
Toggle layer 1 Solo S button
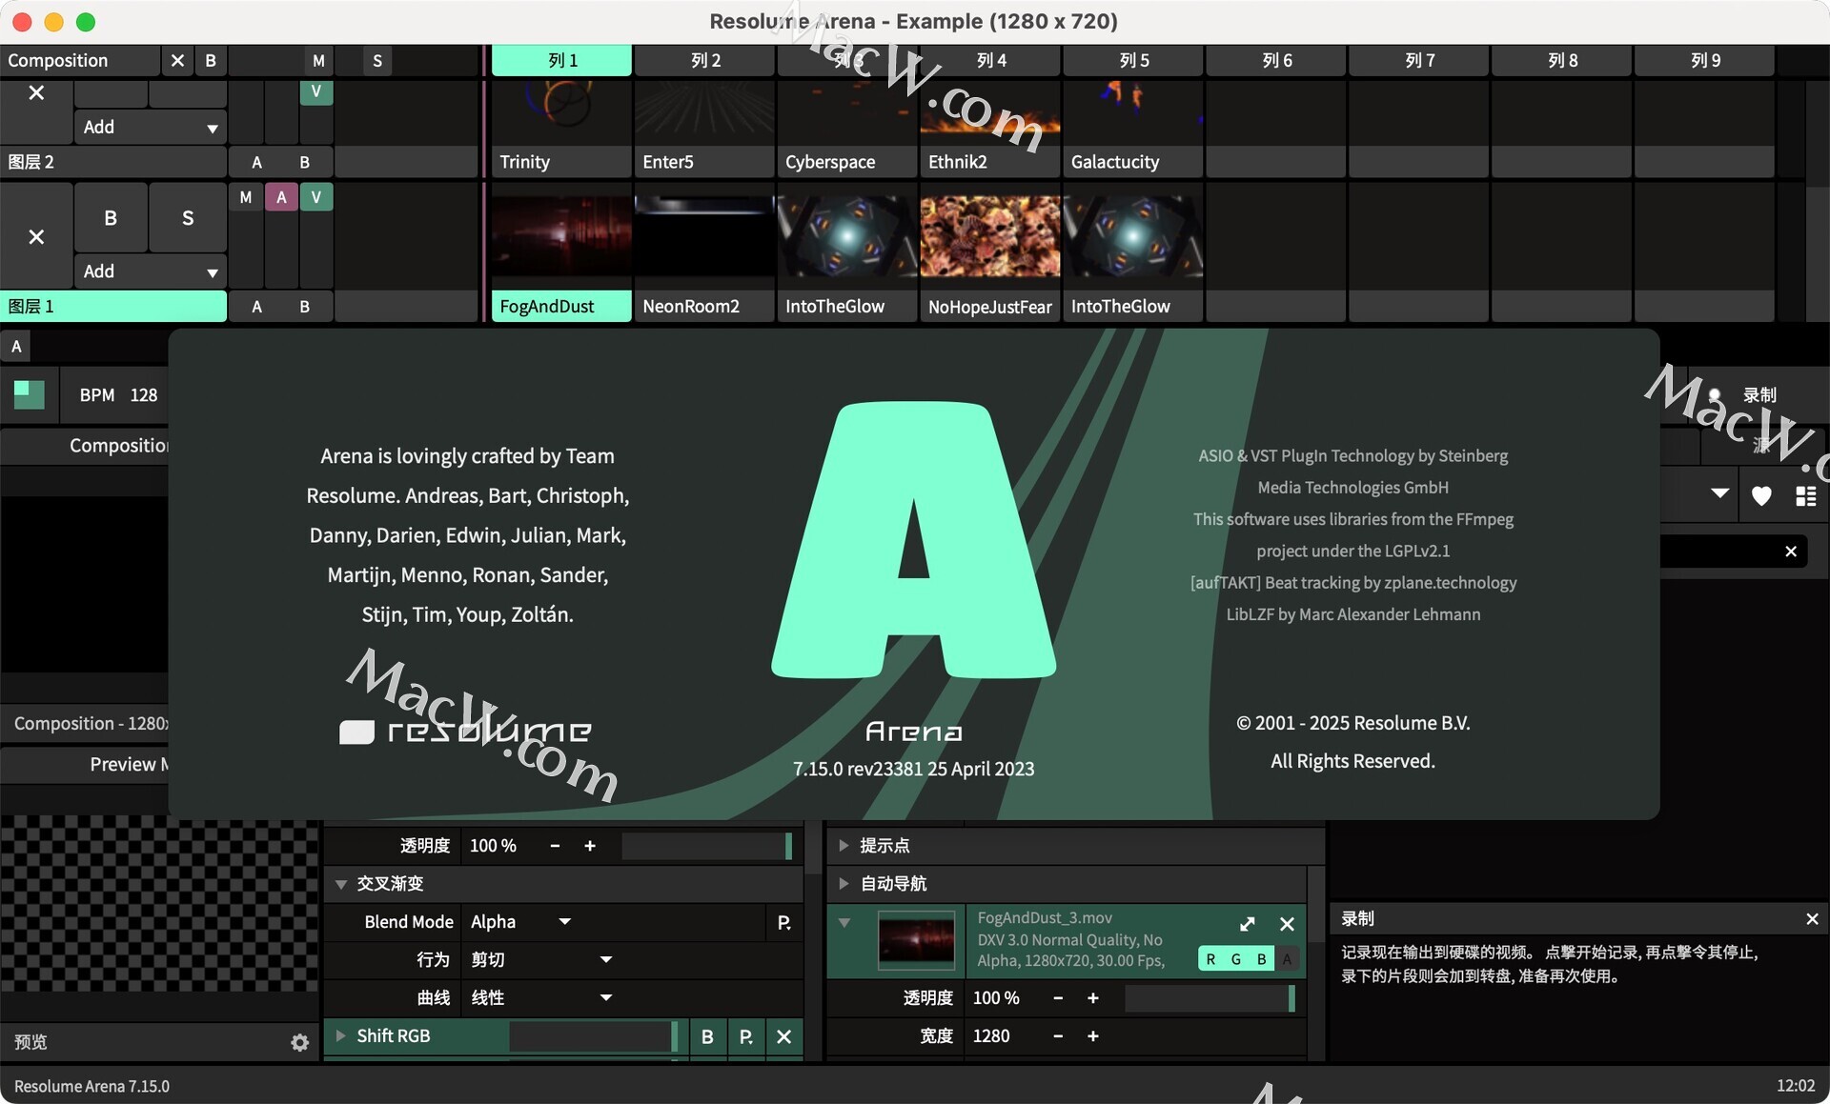[188, 218]
